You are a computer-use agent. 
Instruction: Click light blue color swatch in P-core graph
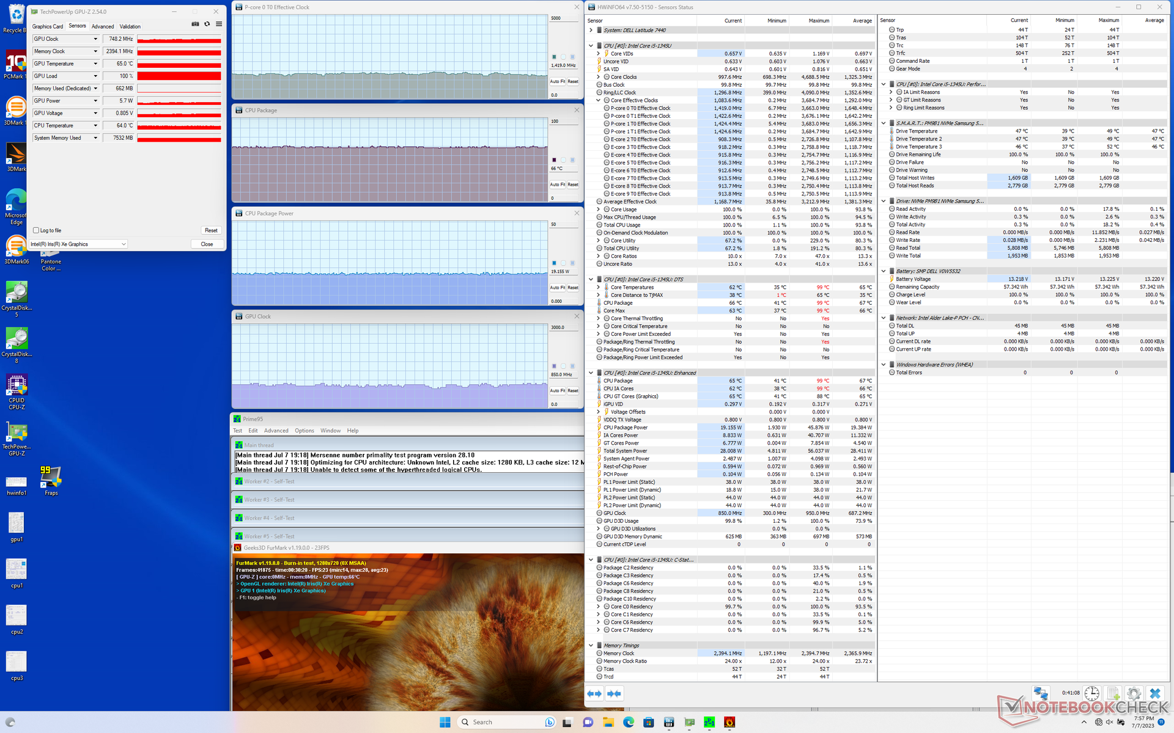(x=572, y=57)
